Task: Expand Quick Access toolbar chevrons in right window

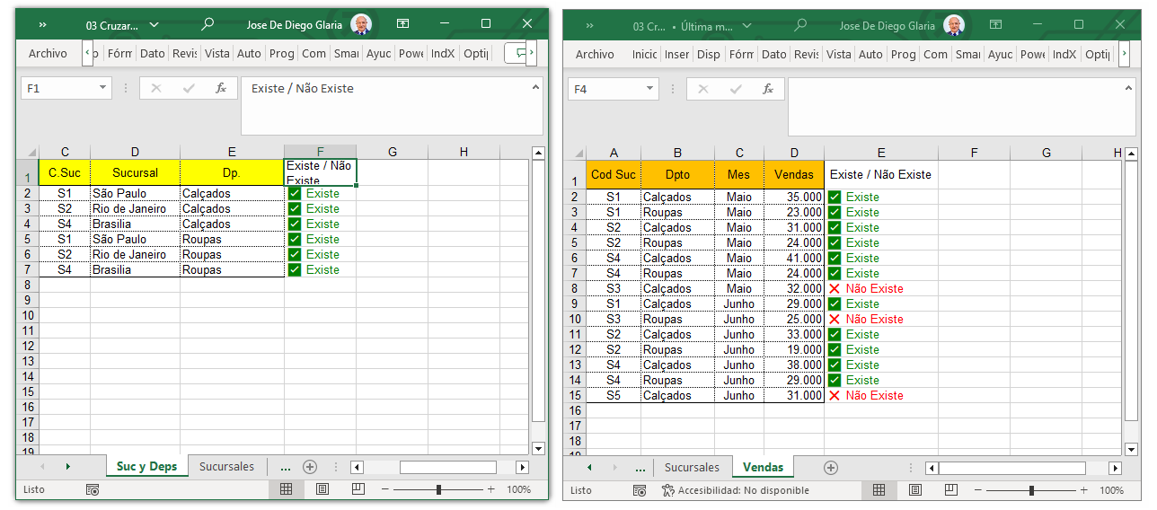Action: (590, 26)
